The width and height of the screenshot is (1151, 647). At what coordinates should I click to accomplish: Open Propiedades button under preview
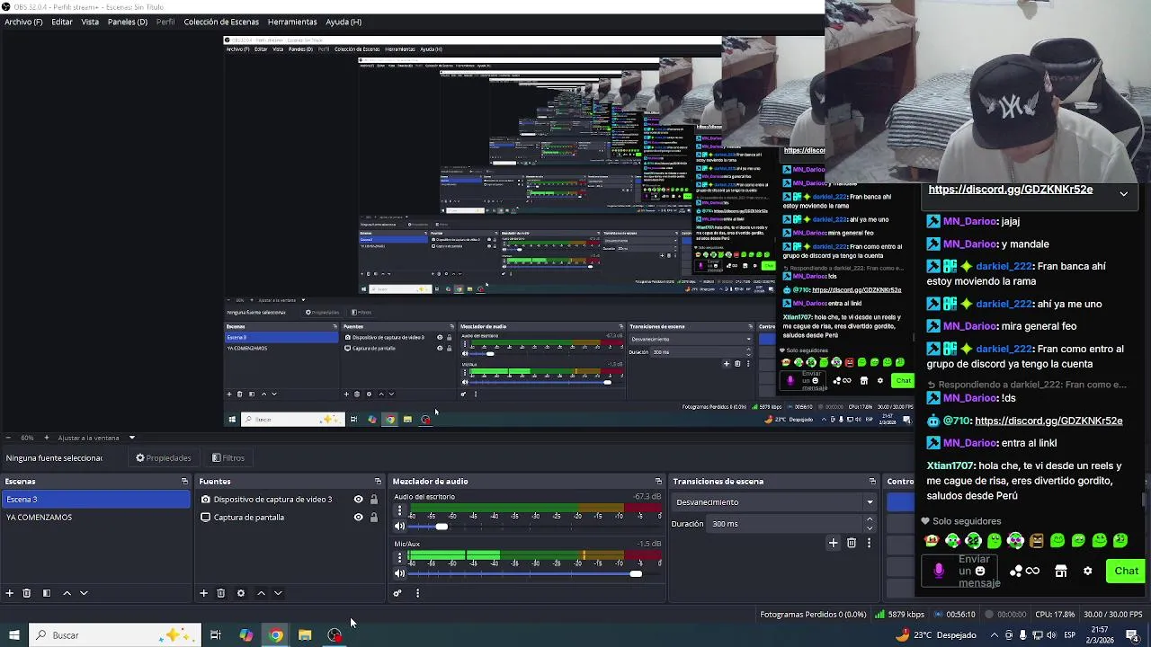pos(164,458)
